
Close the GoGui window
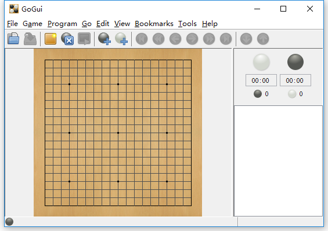pos(310,9)
